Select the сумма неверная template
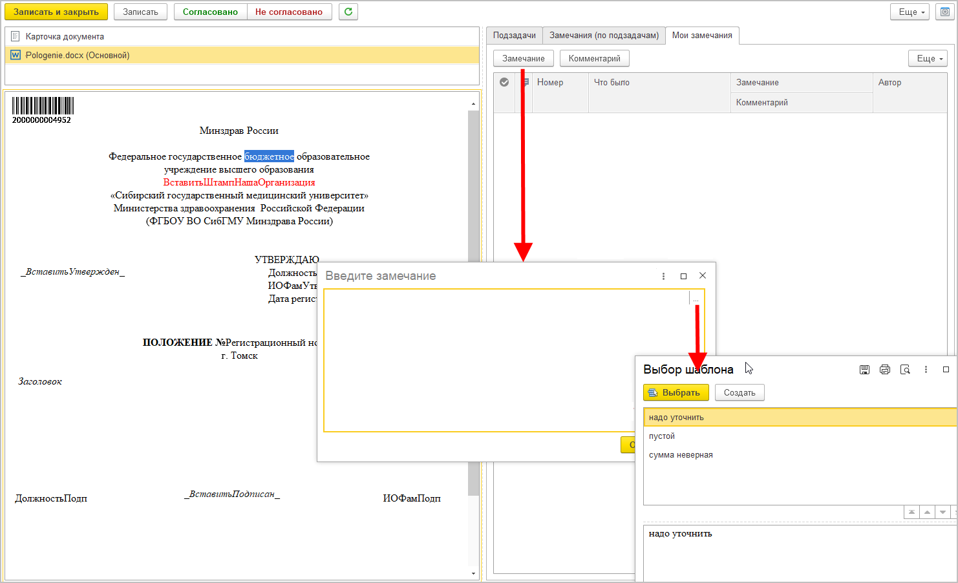 [x=681, y=455]
